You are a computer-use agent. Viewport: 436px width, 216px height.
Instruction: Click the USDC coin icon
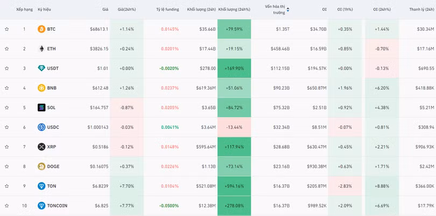[x=41, y=127]
